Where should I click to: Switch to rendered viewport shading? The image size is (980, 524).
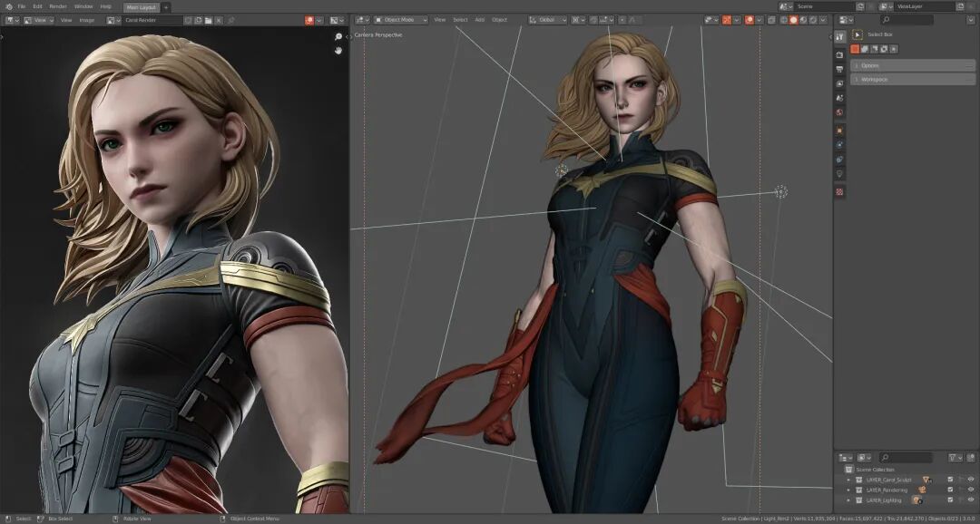tap(813, 20)
